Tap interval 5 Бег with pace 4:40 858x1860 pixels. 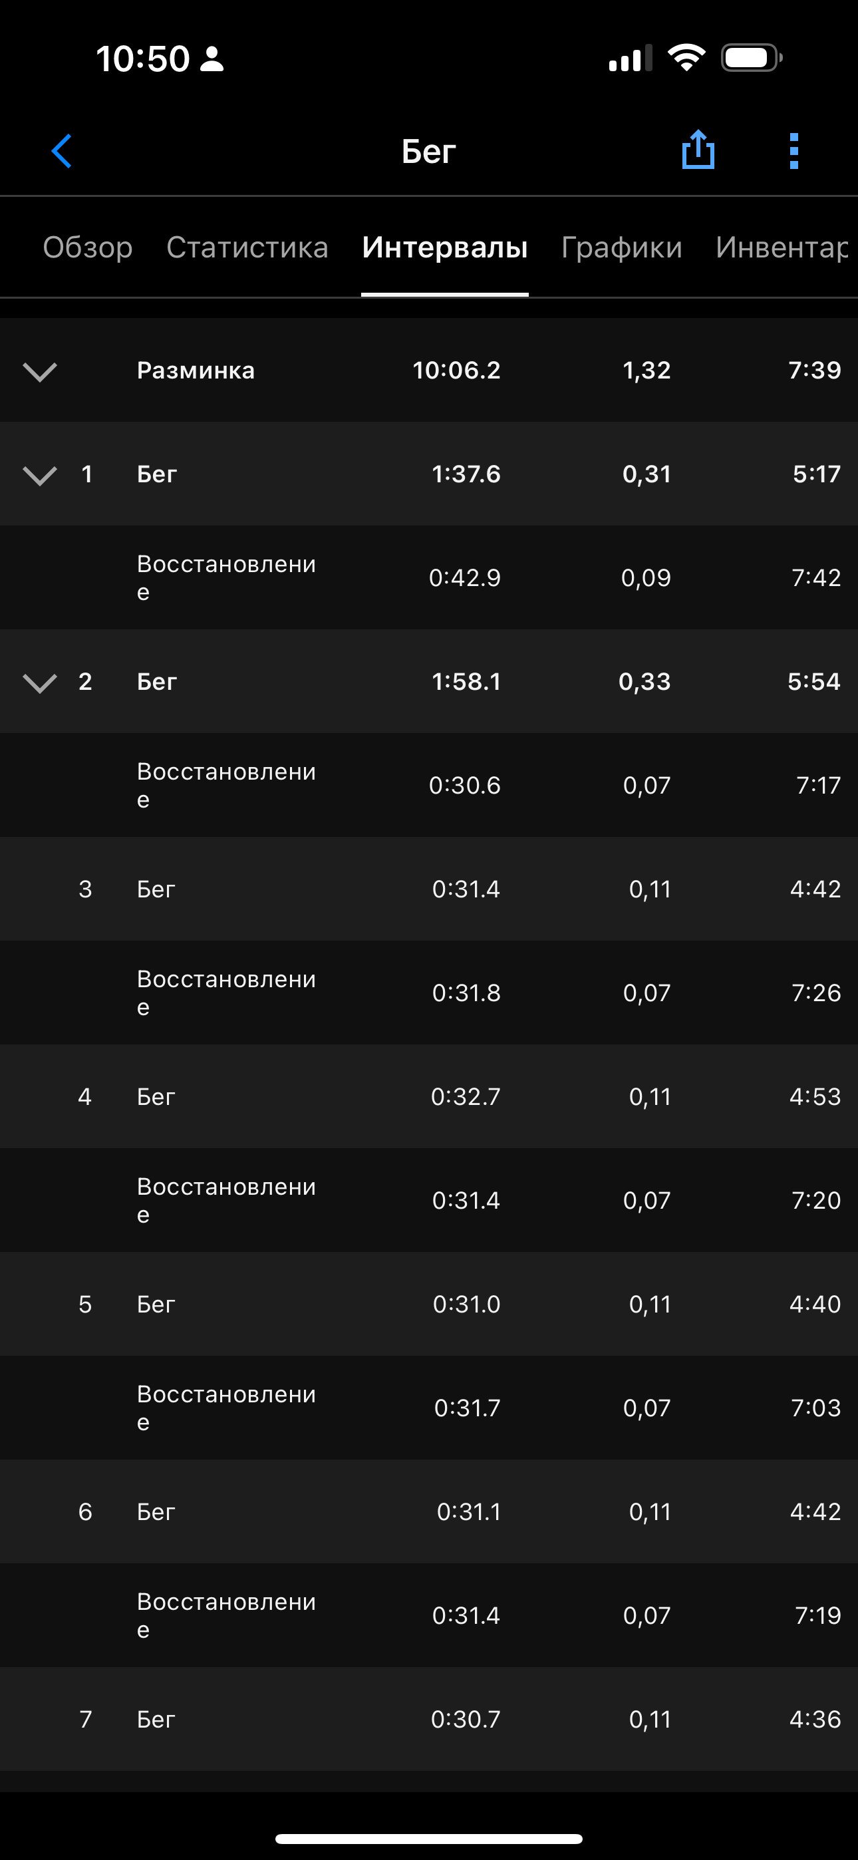click(429, 1304)
